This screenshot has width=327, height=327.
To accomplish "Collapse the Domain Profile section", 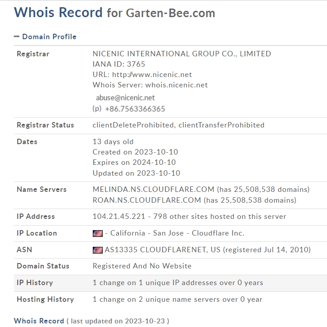I will (x=17, y=36).
